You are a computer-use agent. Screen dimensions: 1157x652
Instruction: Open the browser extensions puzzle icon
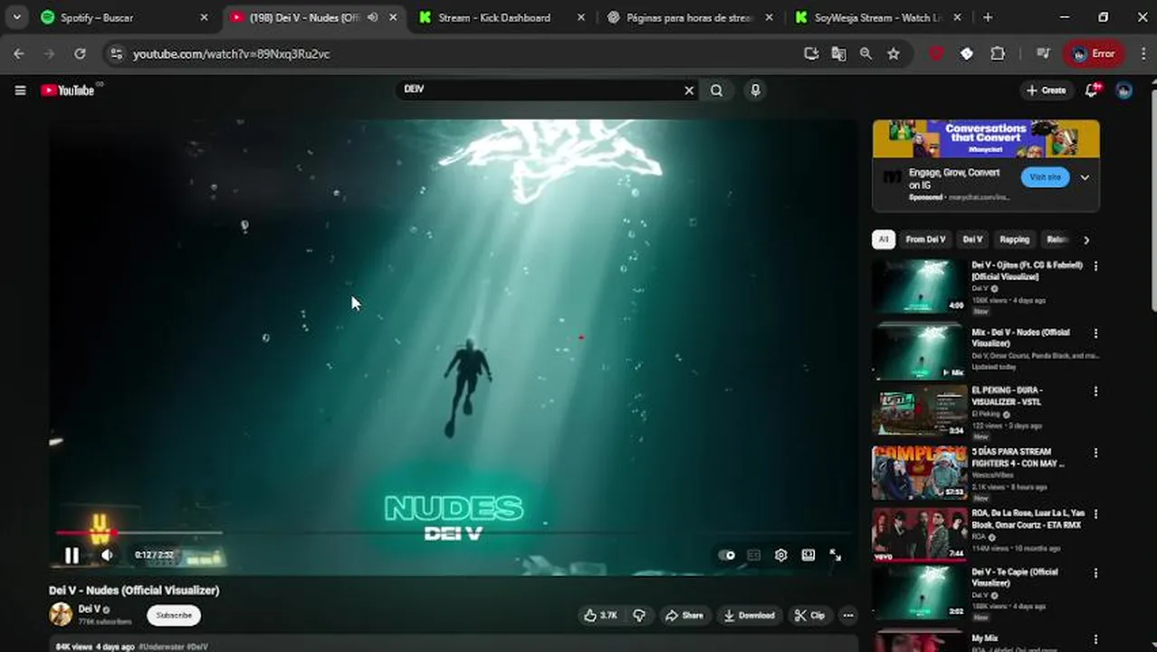[998, 53]
